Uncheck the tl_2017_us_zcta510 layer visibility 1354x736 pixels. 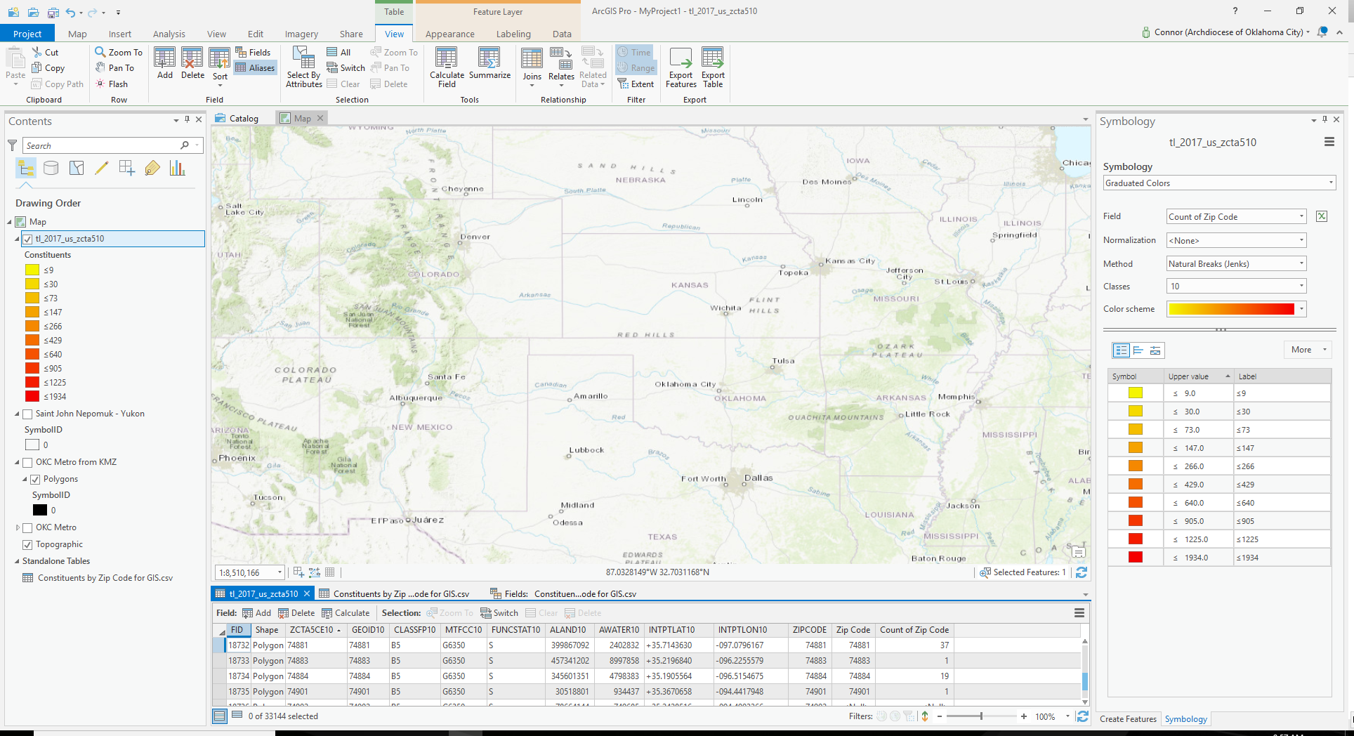point(27,239)
